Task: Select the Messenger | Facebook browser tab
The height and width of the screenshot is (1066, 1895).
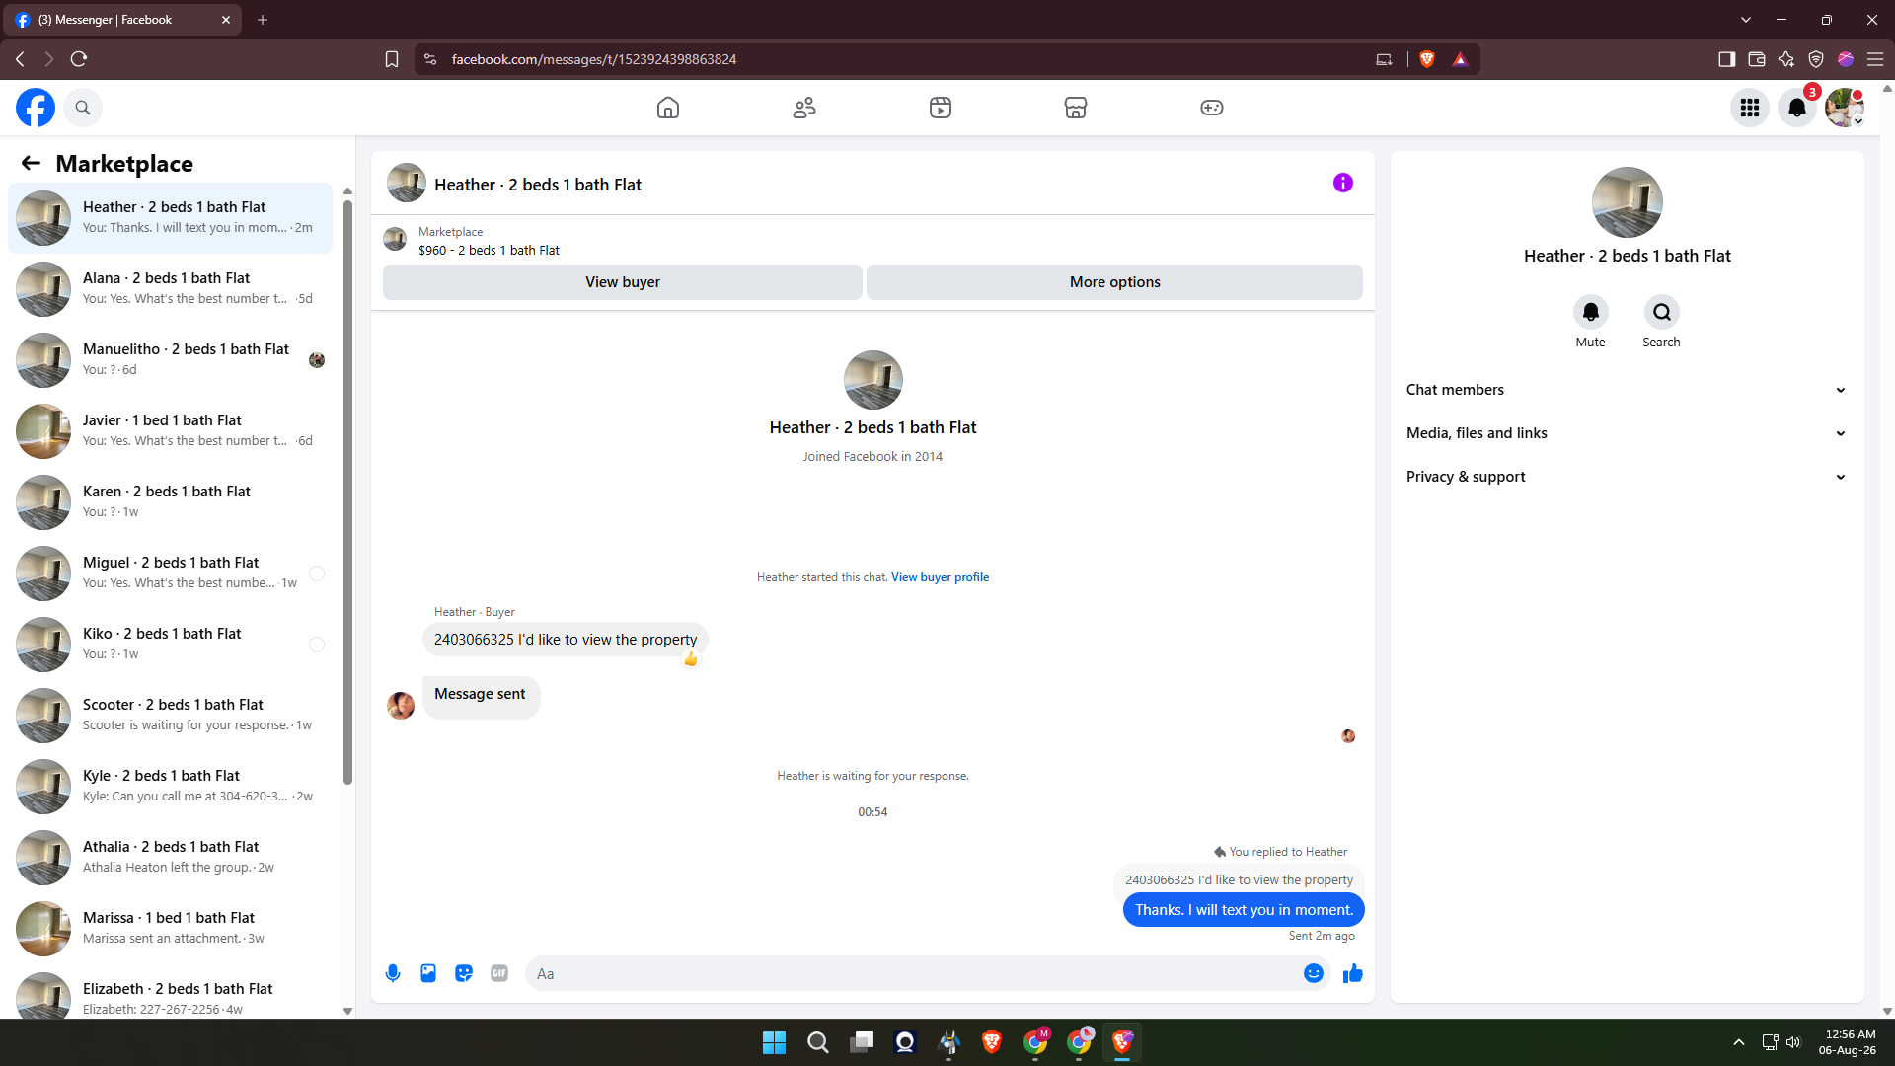Action: pos(123,20)
